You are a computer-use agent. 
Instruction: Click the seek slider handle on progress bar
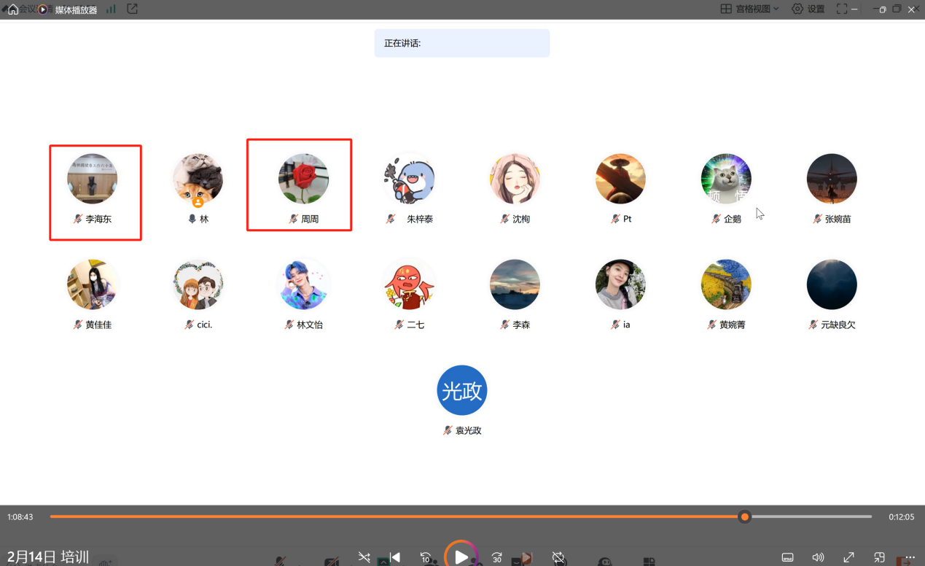coord(744,516)
